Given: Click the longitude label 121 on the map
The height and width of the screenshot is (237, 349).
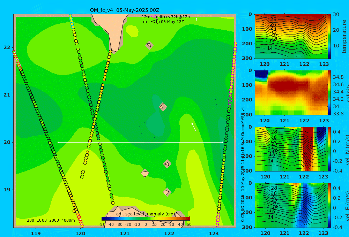Looking at the screenshot, I should tap(125, 234).
